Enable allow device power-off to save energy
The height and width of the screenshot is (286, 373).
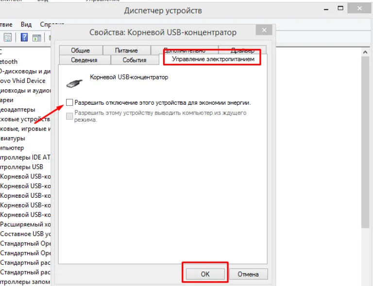click(69, 102)
